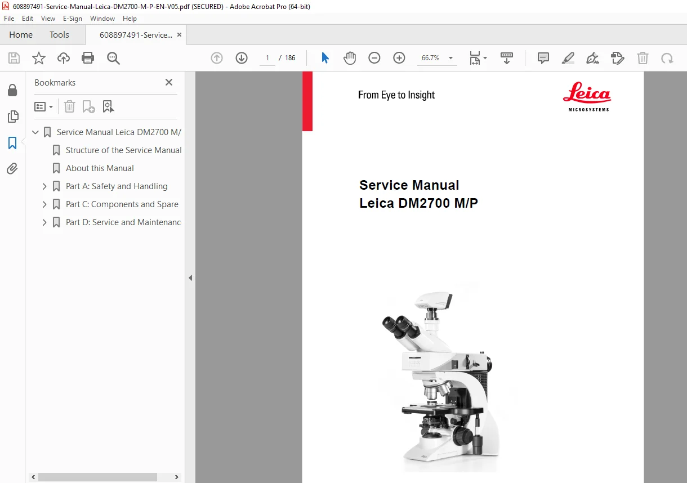687x483 pixels.
Task: Add a new bookmark icon
Action: pyautogui.click(x=88, y=106)
